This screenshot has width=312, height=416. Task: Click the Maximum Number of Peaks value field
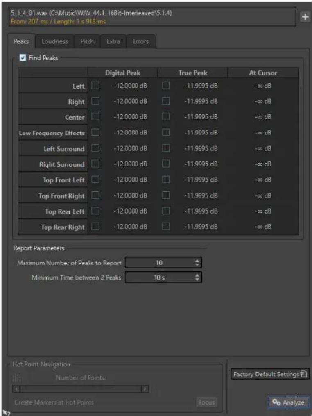click(163, 263)
